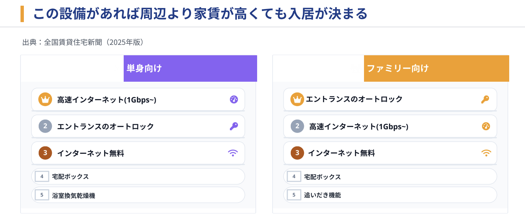Click the brown number 3 badge under ファミリー向け
The width and height of the screenshot is (525, 221).
tap(297, 153)
